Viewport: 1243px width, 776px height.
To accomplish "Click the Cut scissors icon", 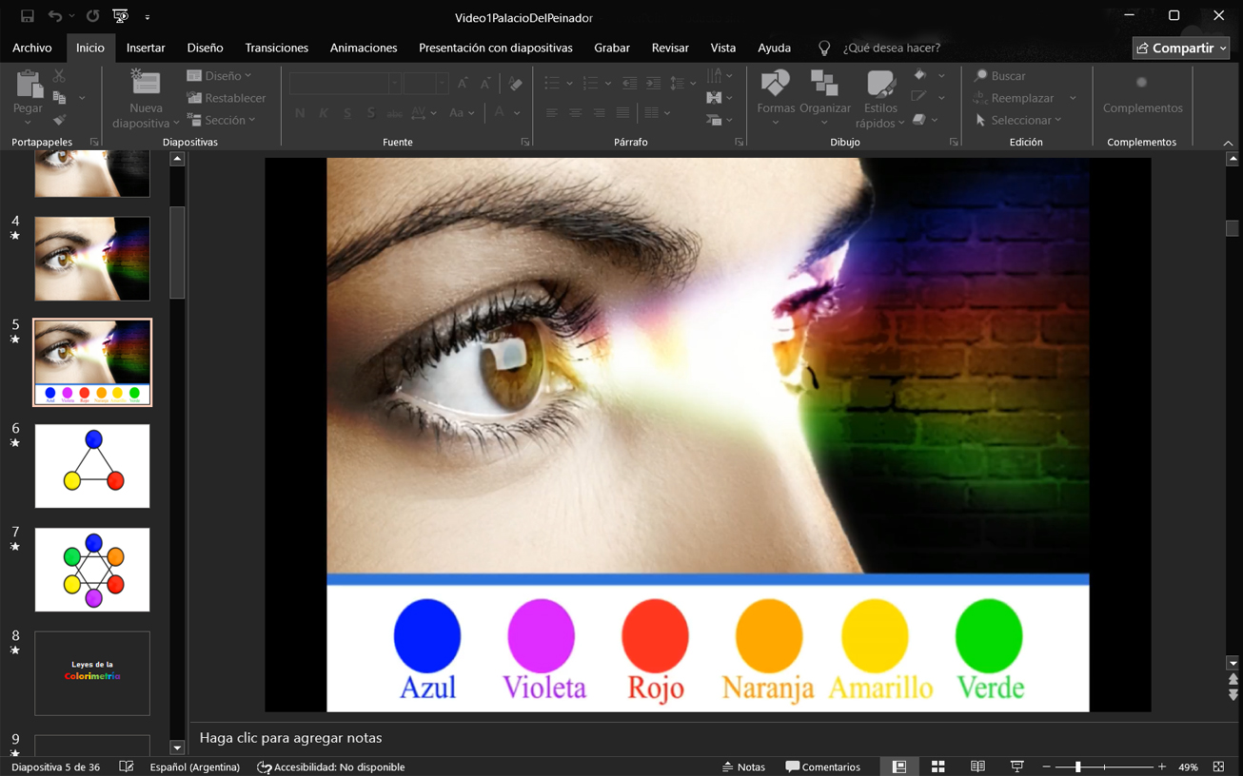I will (x=59, y=75).
